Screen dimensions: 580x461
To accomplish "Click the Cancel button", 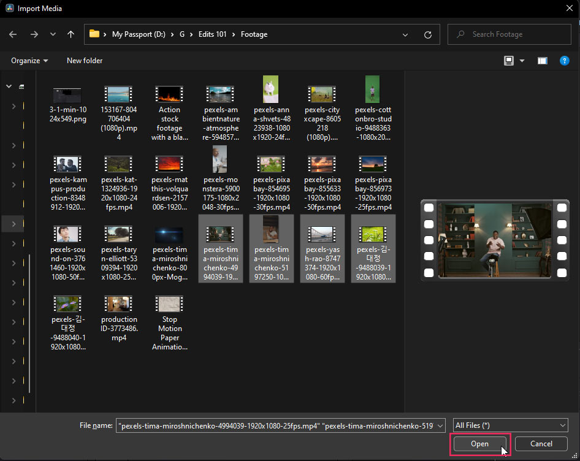I will pos(541,444).
